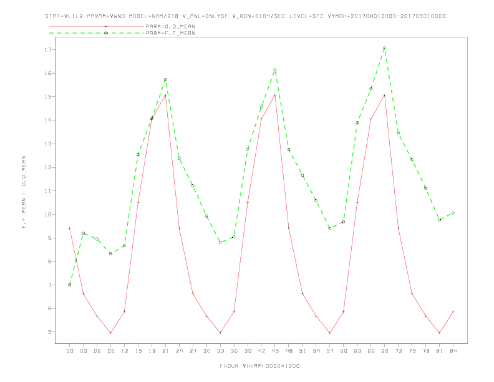
Task: Click y-axis tick label 12
Action: tap(47, 167)
